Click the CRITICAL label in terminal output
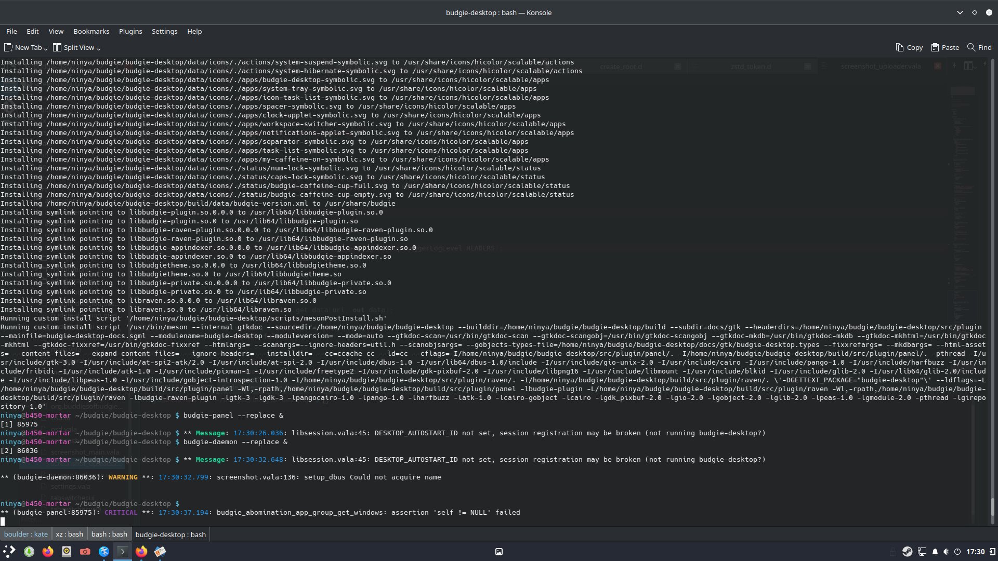The image size is (998, 561). [121, 512]
